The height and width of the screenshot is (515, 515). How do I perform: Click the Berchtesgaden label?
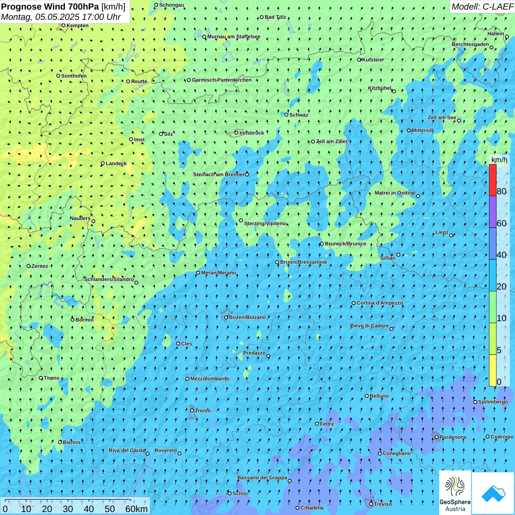tap(470, 44)
